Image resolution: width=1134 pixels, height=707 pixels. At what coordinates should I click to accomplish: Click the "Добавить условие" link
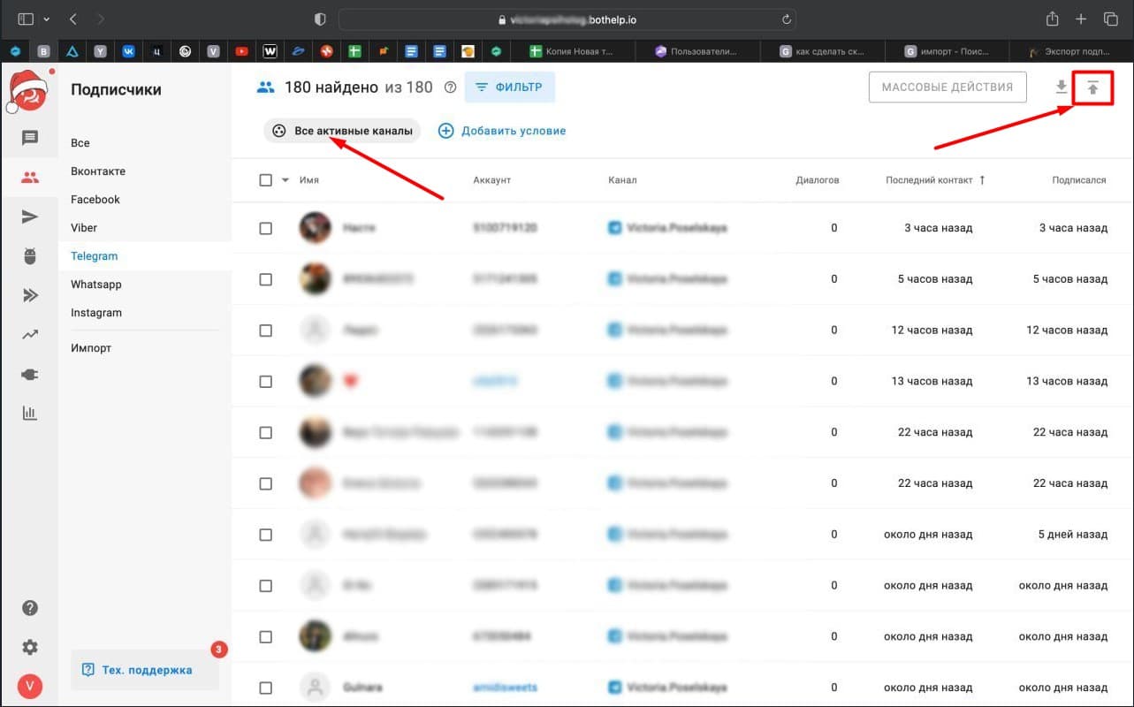tap(502, 131)
